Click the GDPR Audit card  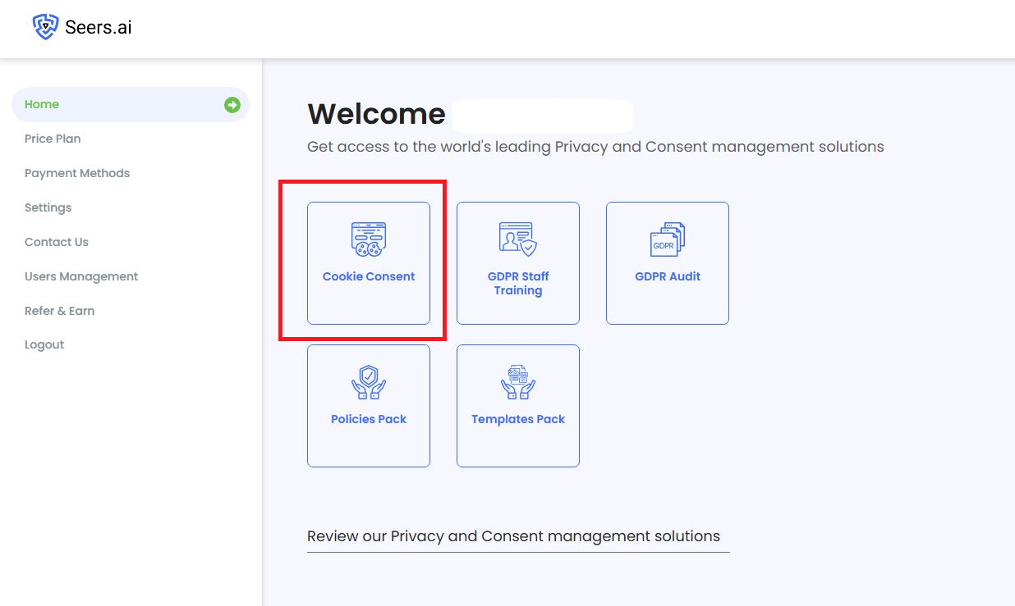[667, 262]
